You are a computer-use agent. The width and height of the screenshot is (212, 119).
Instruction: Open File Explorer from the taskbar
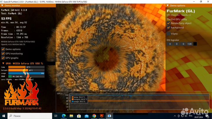72,116
